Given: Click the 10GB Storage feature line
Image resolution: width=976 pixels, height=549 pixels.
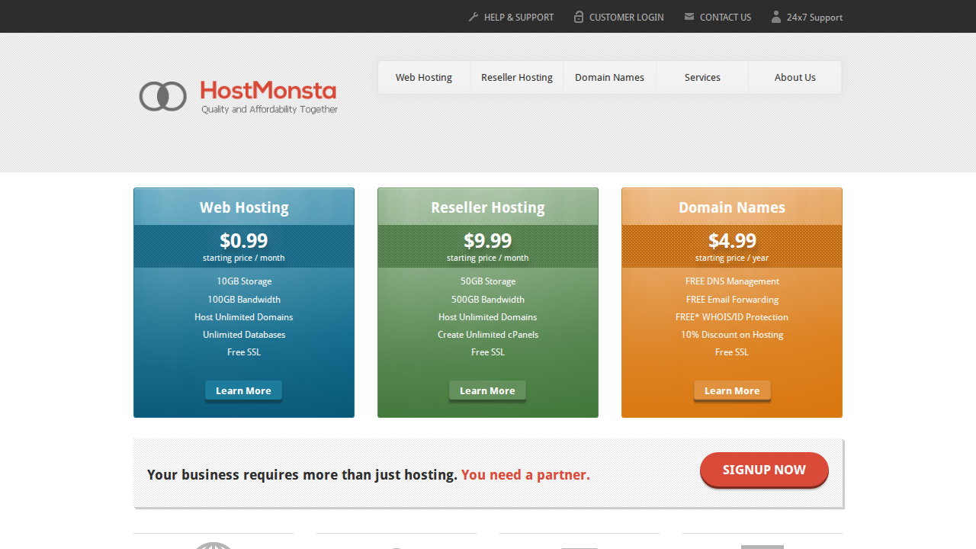Looking at the screenshot, I should [x=244, y=281].
